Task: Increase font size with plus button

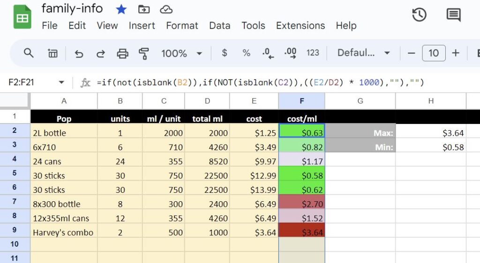Action: point(455,53)
